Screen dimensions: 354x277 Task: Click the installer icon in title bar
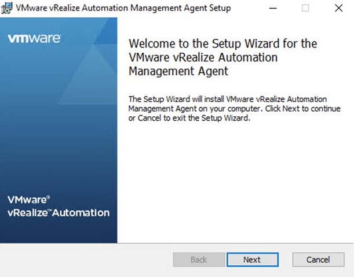[x=6, y=8]
